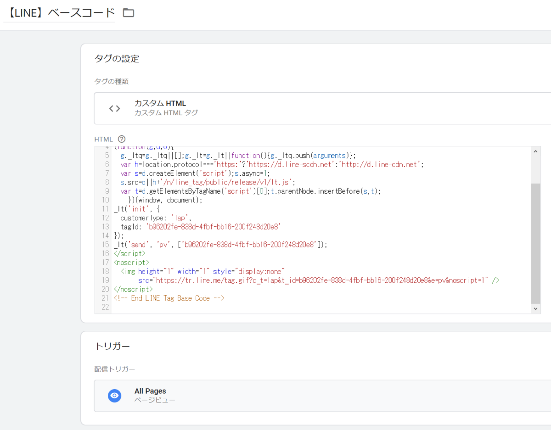
Task: Click the getElementsByTagName('script') code line
Action: [x=251, y=191]
